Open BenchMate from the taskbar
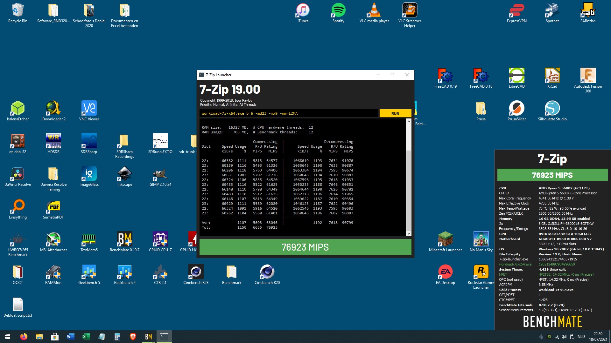This screenshot has width=611, height=343. pyautogui.click(x=149, y=337)
